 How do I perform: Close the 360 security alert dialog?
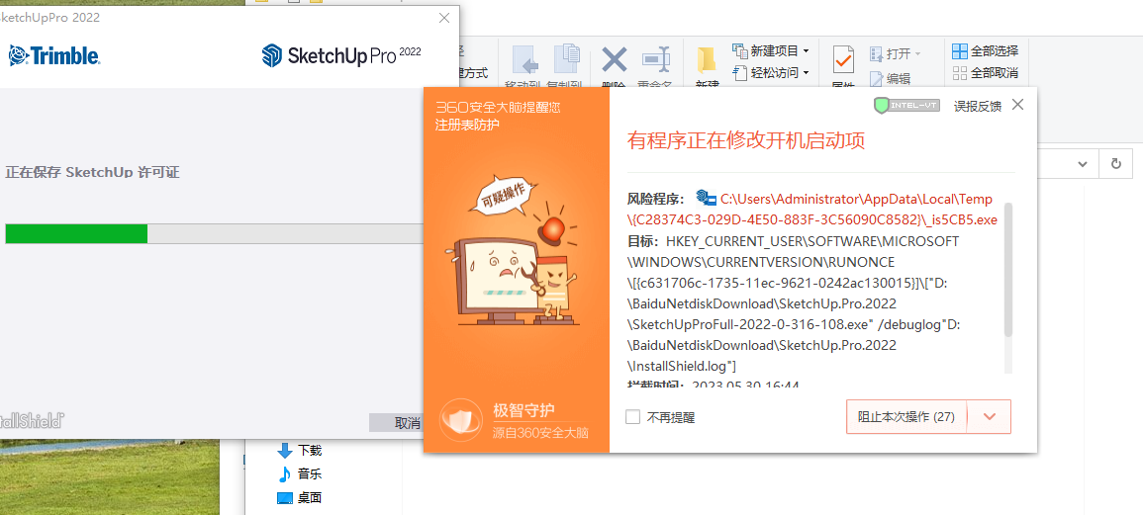[1018, 104]
